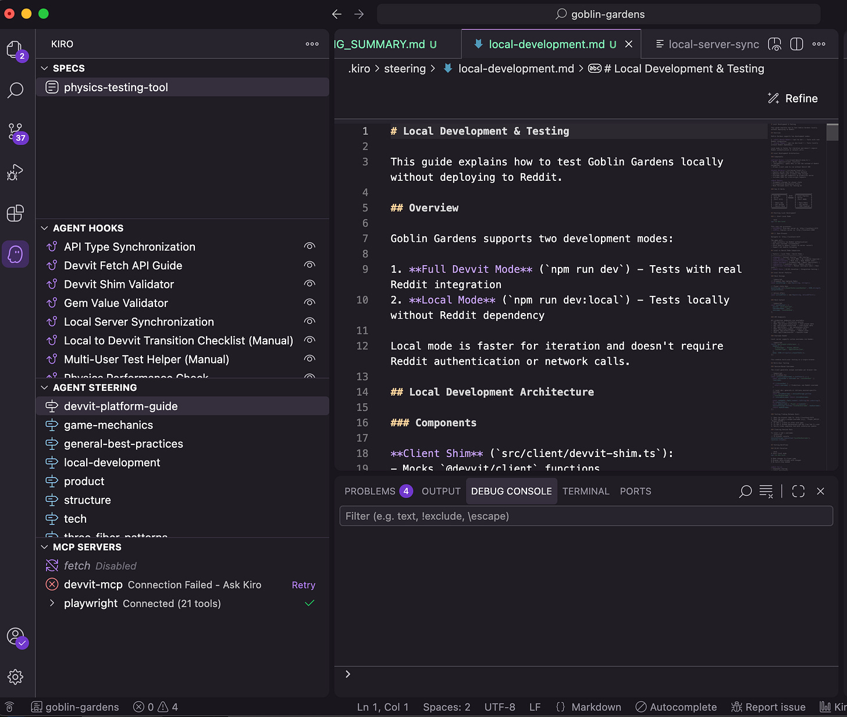Open the Run and Debug view
Screen dimensions: 847x717
pos(15,172)
